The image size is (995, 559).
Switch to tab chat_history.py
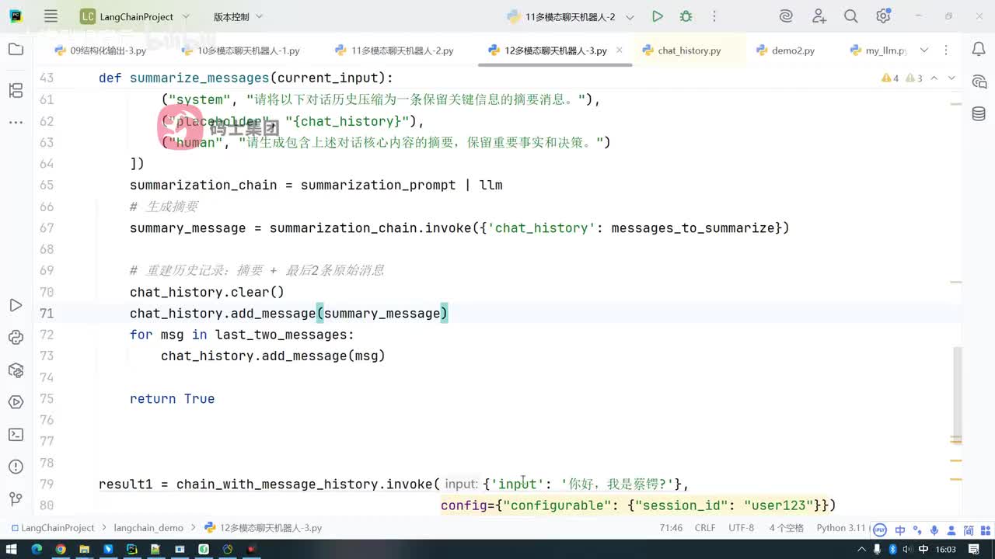click(682, 50)
